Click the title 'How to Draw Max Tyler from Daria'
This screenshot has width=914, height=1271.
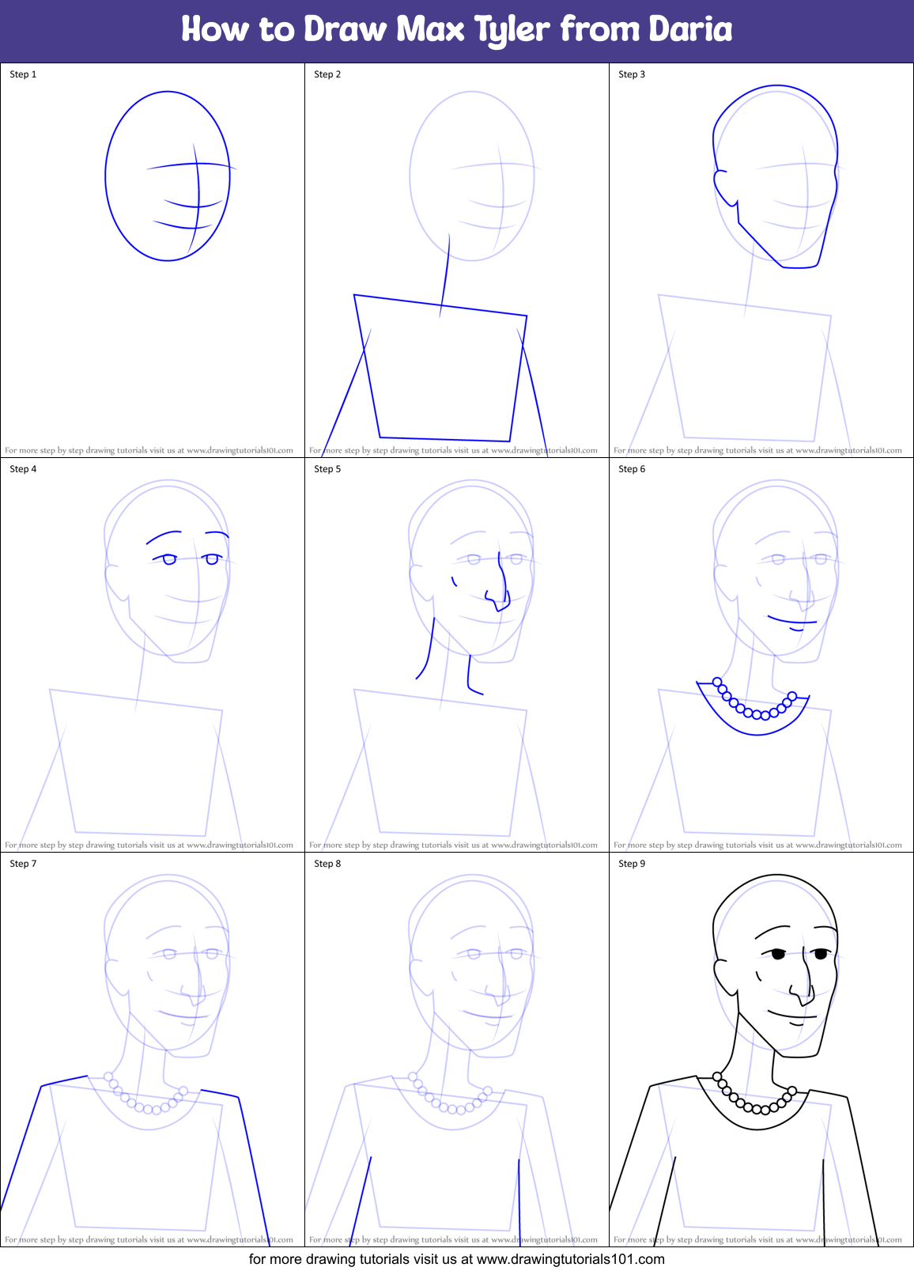457,29
